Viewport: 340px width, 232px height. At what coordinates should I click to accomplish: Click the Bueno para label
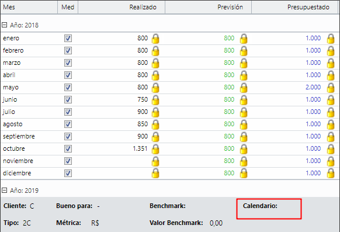[x=74, y=206]
